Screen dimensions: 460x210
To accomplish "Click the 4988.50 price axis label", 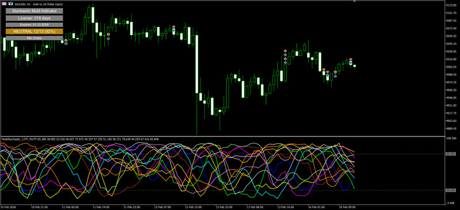I will click(451, 75).
